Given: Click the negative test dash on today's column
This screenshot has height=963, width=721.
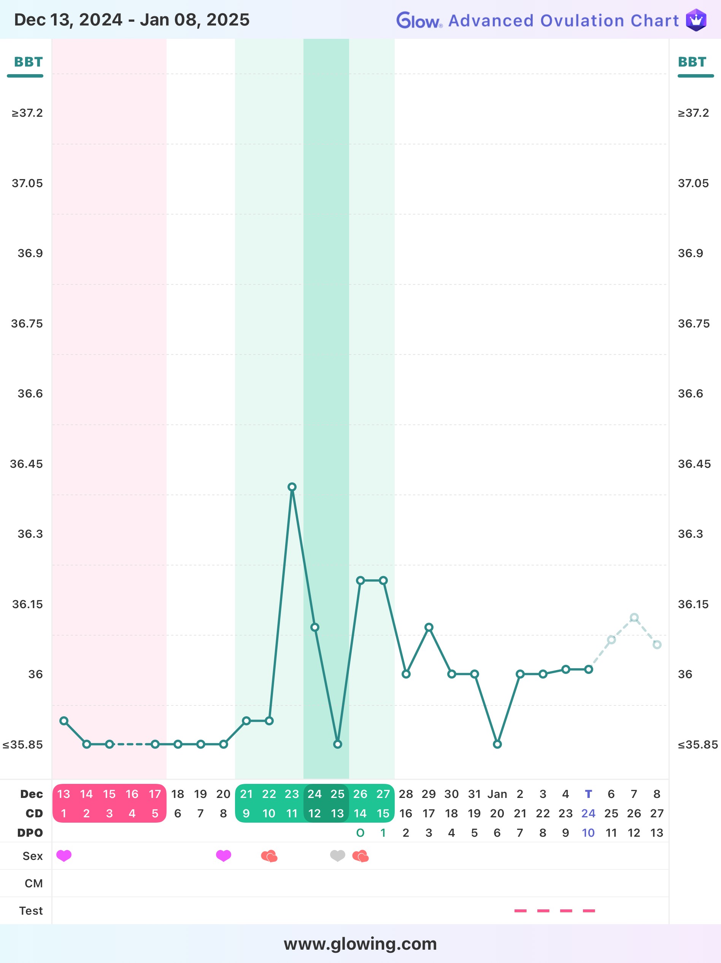Looking at the screenshot, I should tap(589, 910).
